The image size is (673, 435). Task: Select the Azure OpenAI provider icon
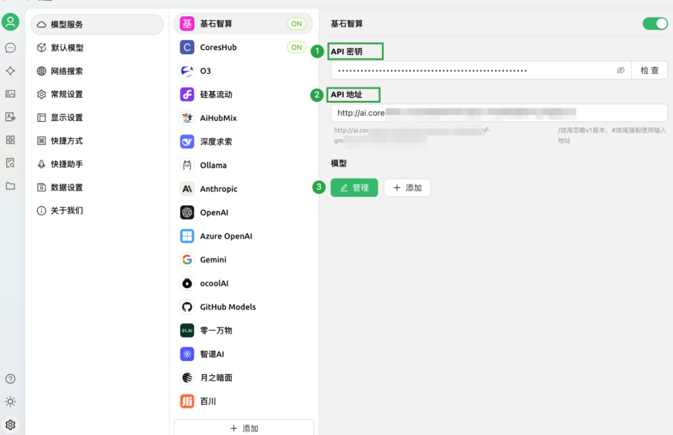tap(187, 236)
